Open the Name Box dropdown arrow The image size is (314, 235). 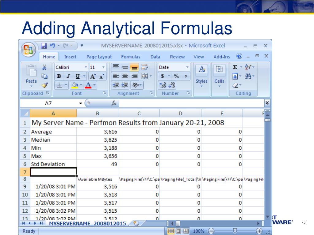coord(81,103)
